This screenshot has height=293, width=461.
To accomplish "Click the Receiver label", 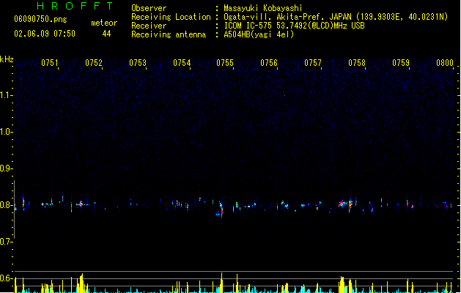I will [x=149, y=26].
